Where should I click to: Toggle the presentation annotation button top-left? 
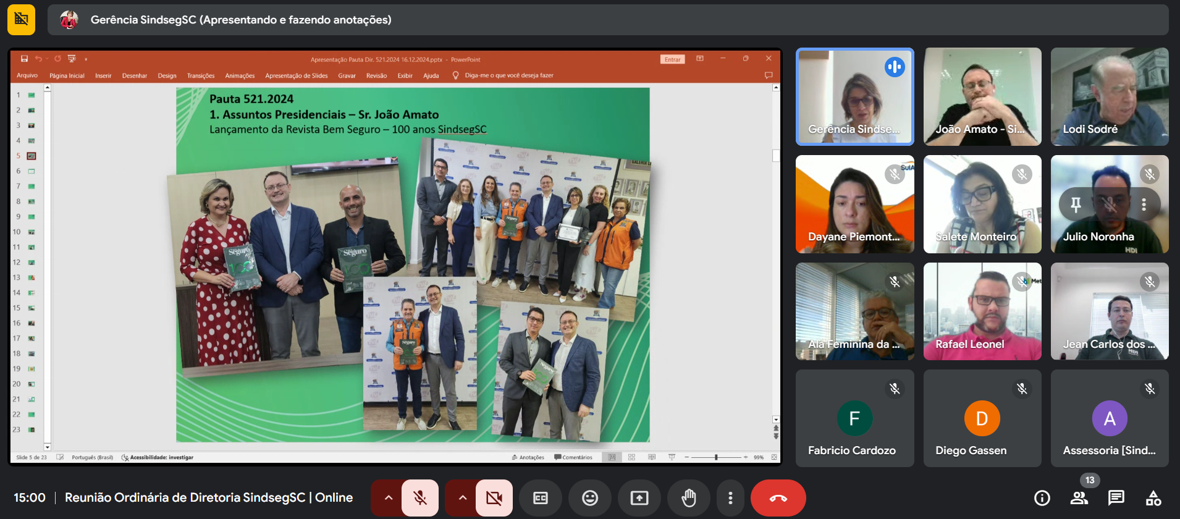pos(21,20)
